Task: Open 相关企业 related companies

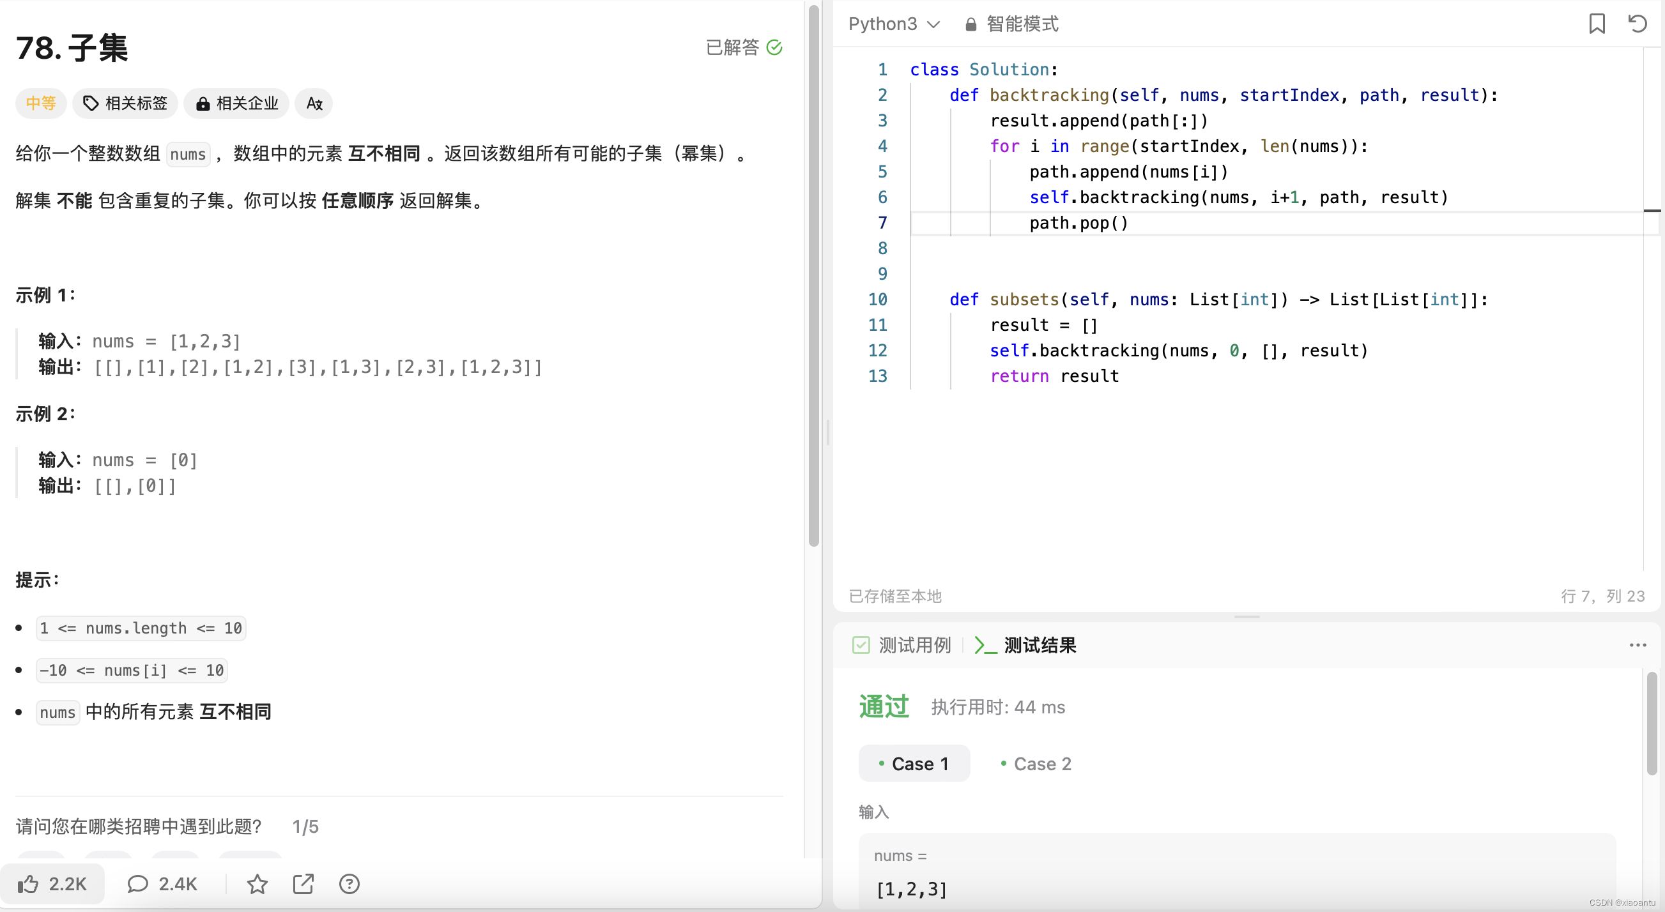Action: [x=236, y=103]
